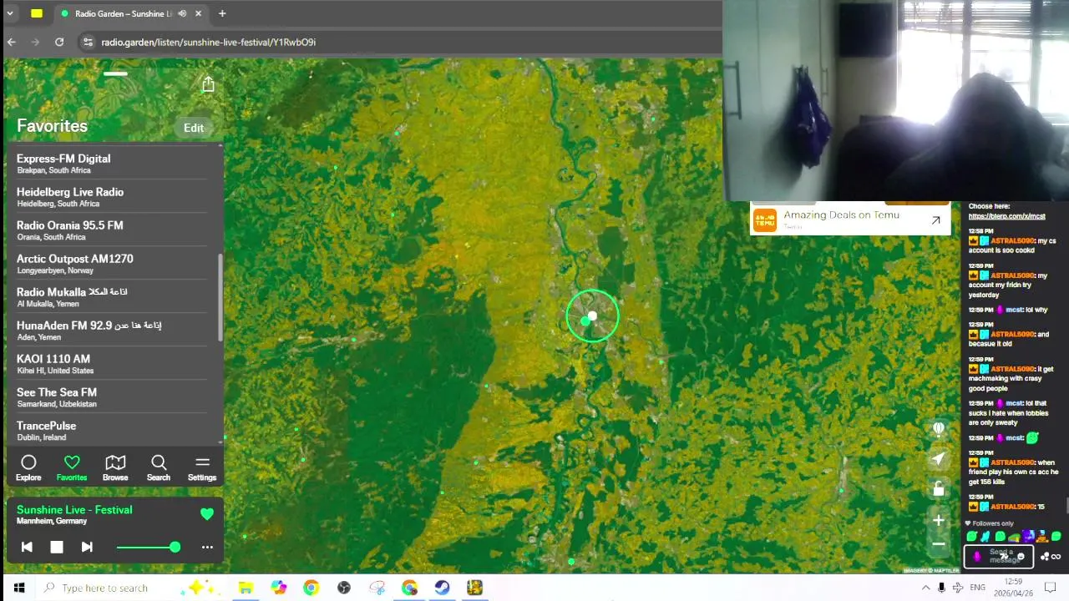Skip to next station

[x=87, y=547]
